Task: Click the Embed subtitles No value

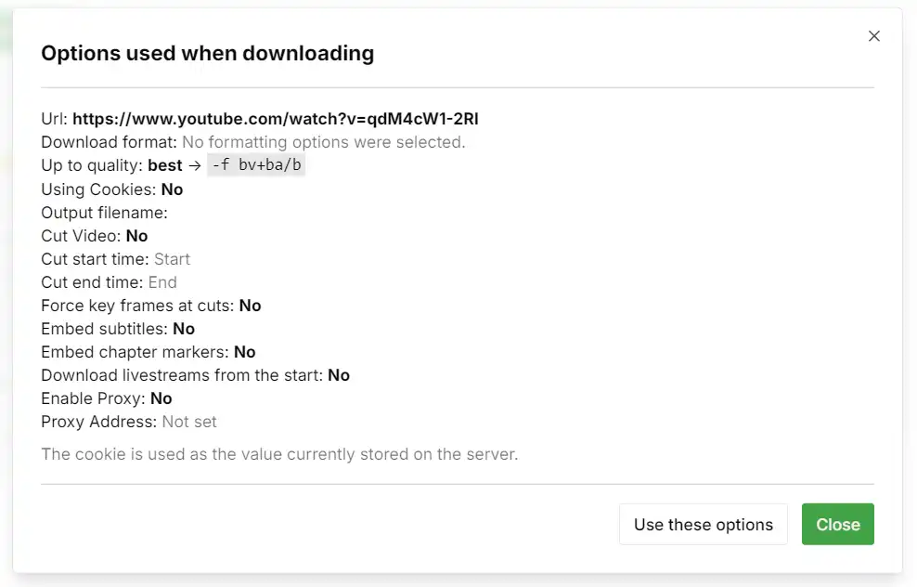Action: coord(184,329)
